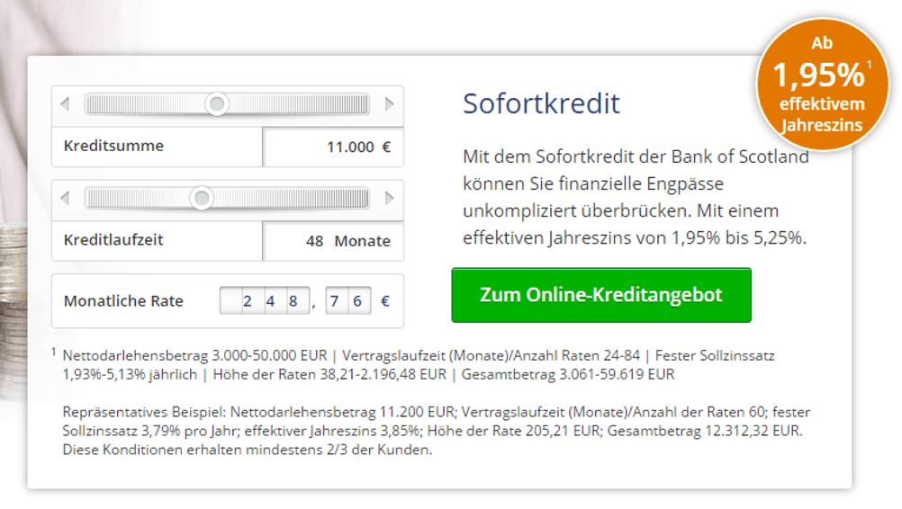This screenshot has width=902, height=509.
Task: Click the Repräsentatives Beispiel paragraph
Action: [436, 431]
